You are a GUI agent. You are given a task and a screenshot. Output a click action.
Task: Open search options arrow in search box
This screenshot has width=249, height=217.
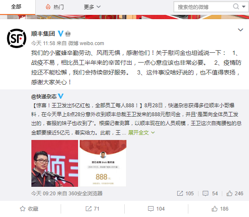tap(243, 7)
